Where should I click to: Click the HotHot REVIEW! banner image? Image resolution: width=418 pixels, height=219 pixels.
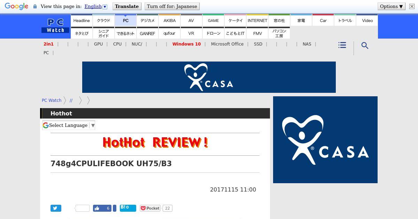coord(155,142)
